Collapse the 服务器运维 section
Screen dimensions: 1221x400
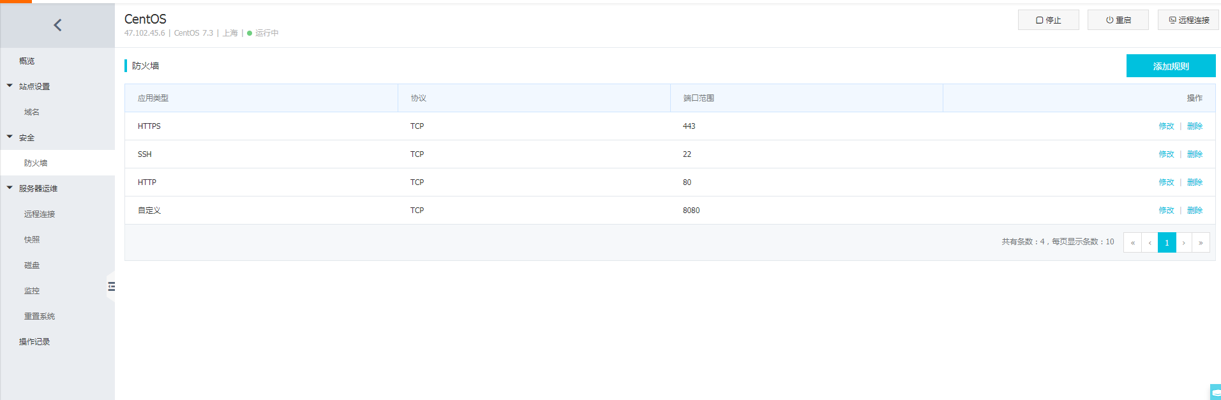[x=10, y=188]
